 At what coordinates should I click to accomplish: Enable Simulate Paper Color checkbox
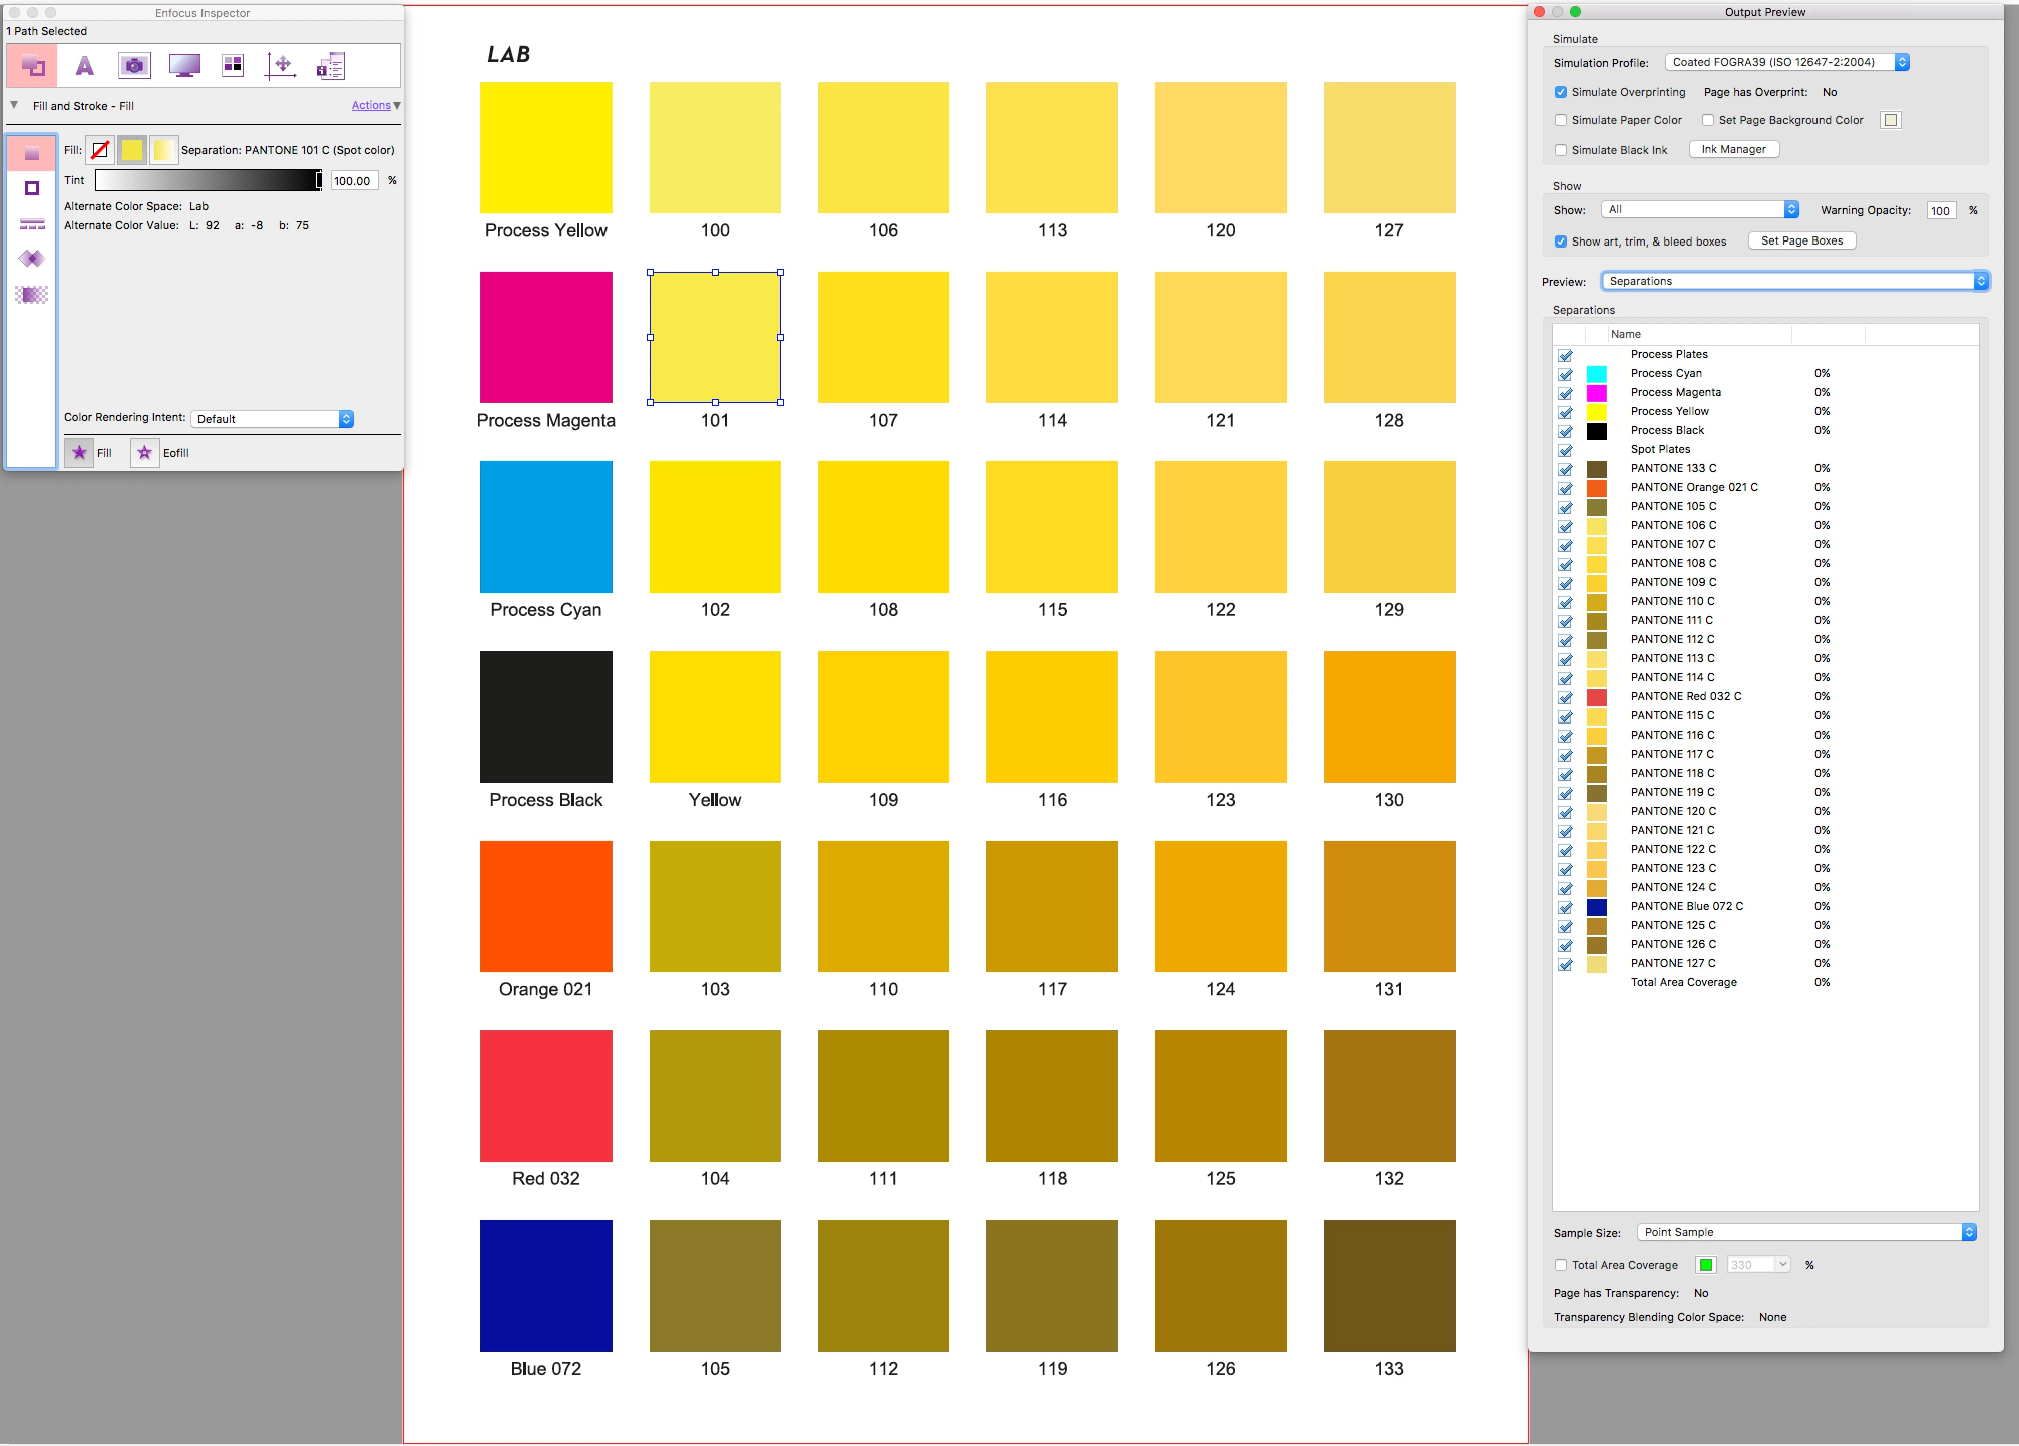[1560, 120]
